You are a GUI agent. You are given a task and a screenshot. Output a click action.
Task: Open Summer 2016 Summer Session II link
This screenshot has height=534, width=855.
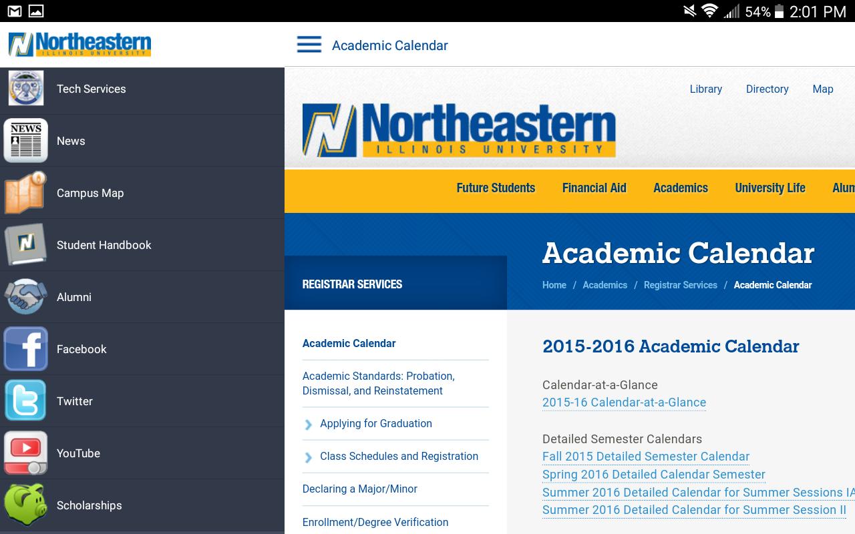[x=695, y=510]
